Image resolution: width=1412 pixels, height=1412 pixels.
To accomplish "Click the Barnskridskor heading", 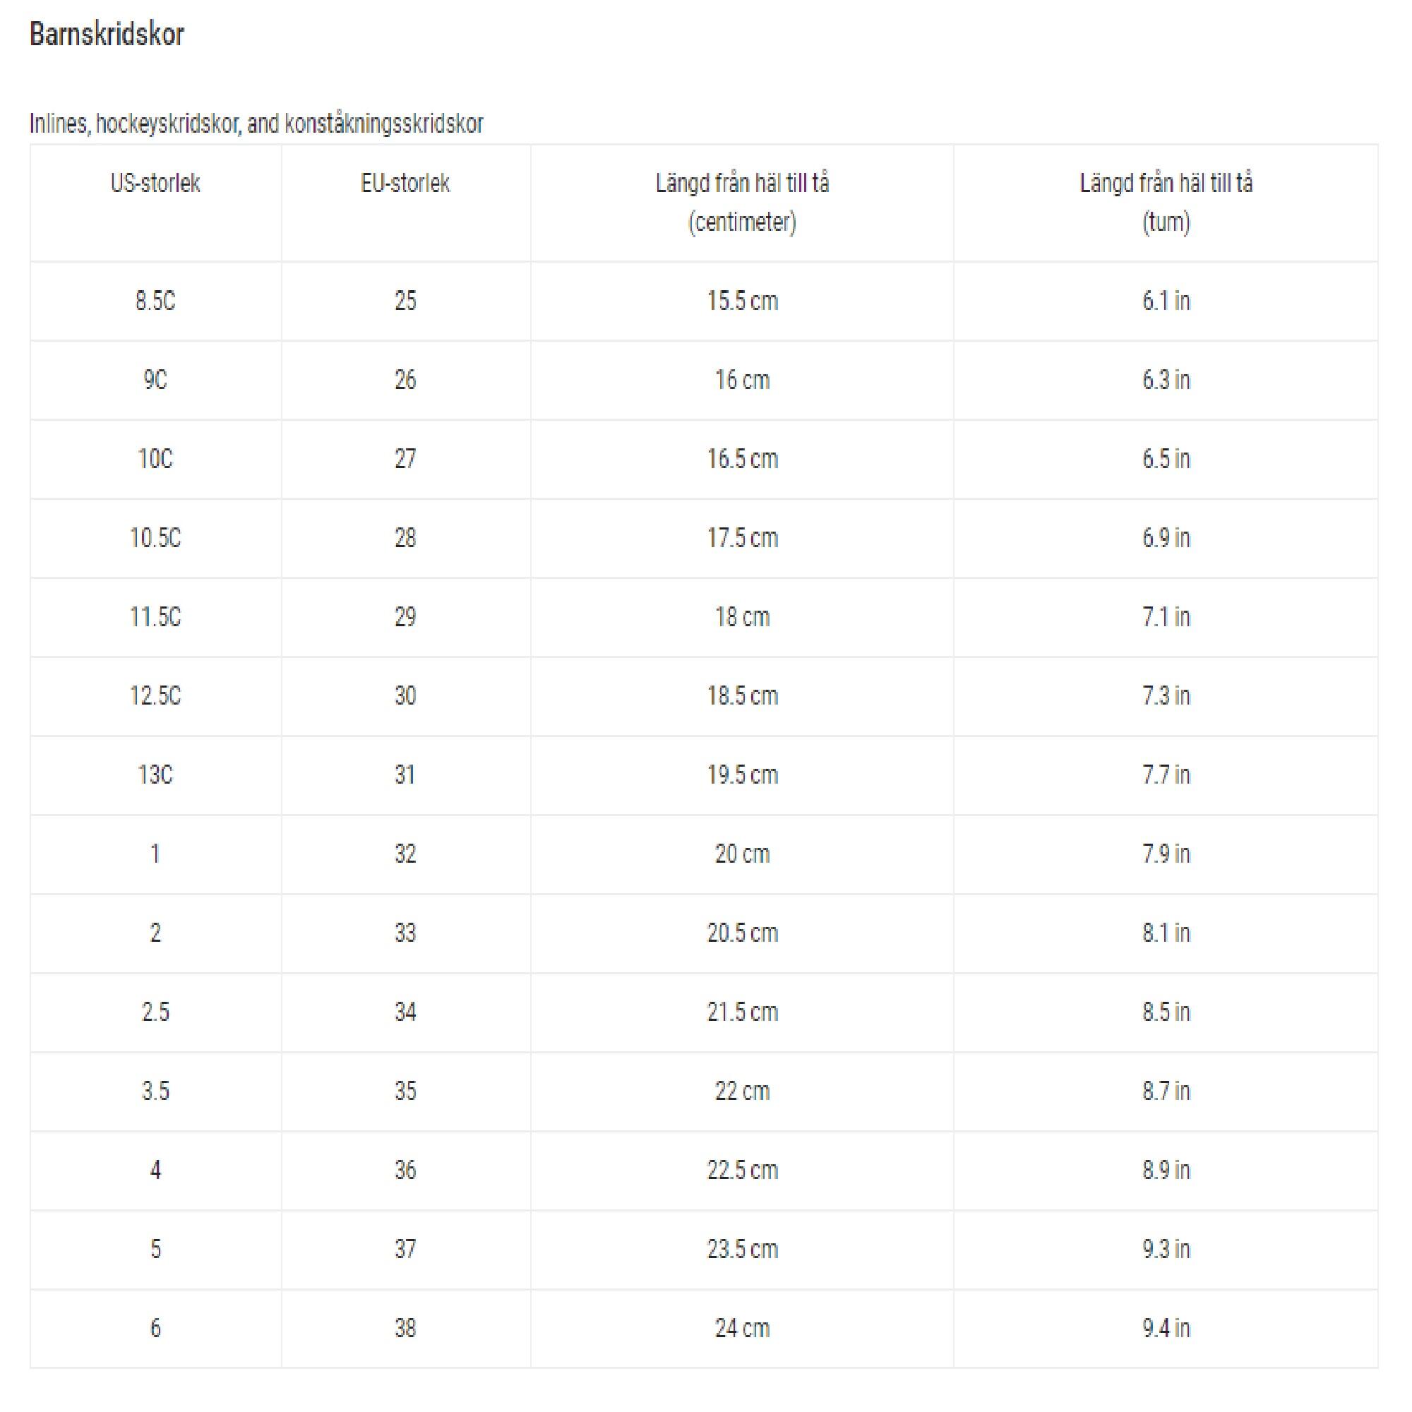I will coord(107,35).
